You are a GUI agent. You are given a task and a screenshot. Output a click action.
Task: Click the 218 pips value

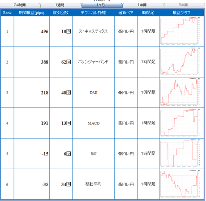(x=45, y=93)
